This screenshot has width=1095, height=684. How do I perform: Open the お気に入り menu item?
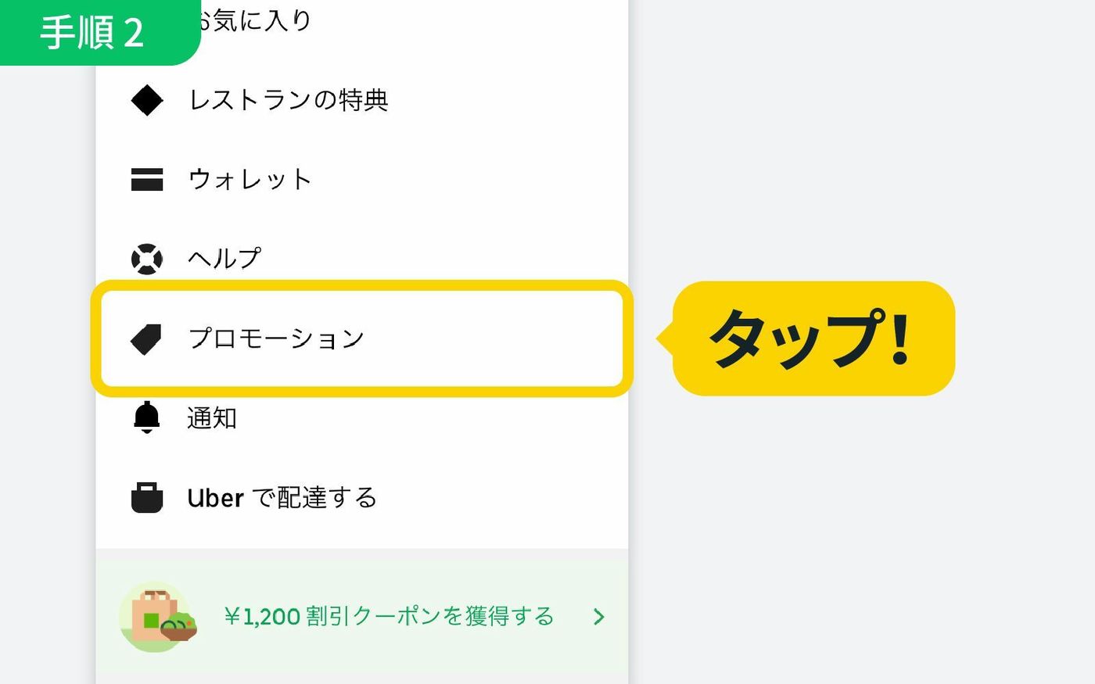click(252, 20)
